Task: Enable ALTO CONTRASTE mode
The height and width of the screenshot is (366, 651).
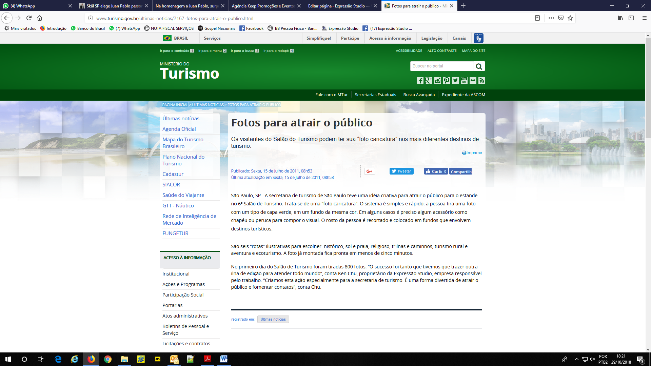Action: point(442,51)
